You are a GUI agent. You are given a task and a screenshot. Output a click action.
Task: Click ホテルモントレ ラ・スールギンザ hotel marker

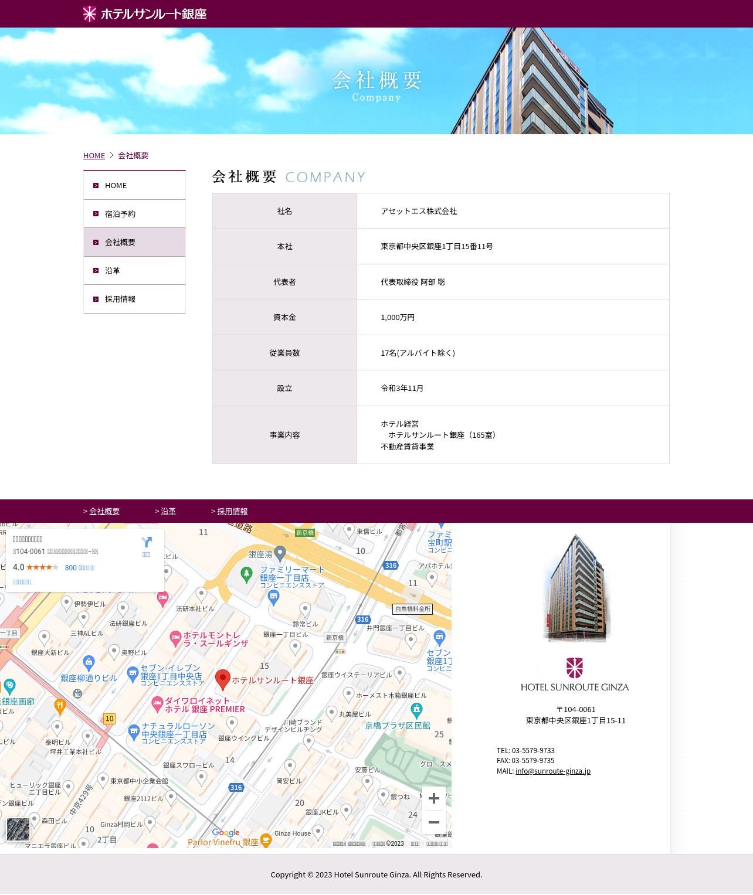point(175,638)
